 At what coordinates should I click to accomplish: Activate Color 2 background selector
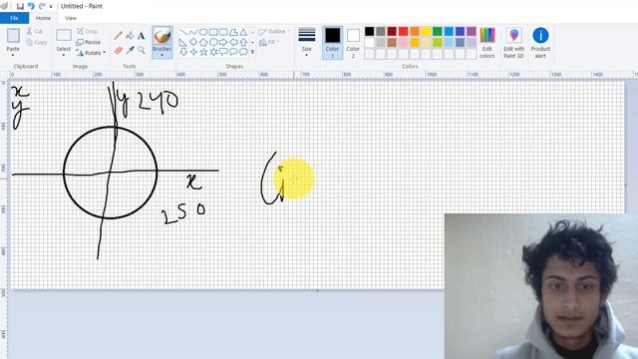click(353, 43)
